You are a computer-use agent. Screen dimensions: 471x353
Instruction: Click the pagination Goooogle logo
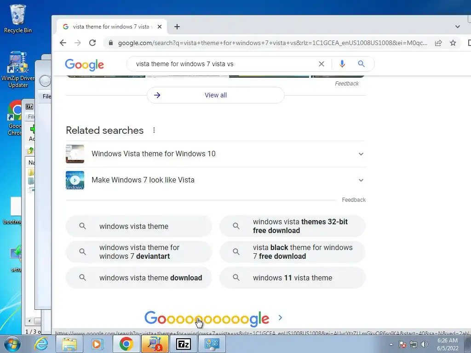[x=207, y=319]
